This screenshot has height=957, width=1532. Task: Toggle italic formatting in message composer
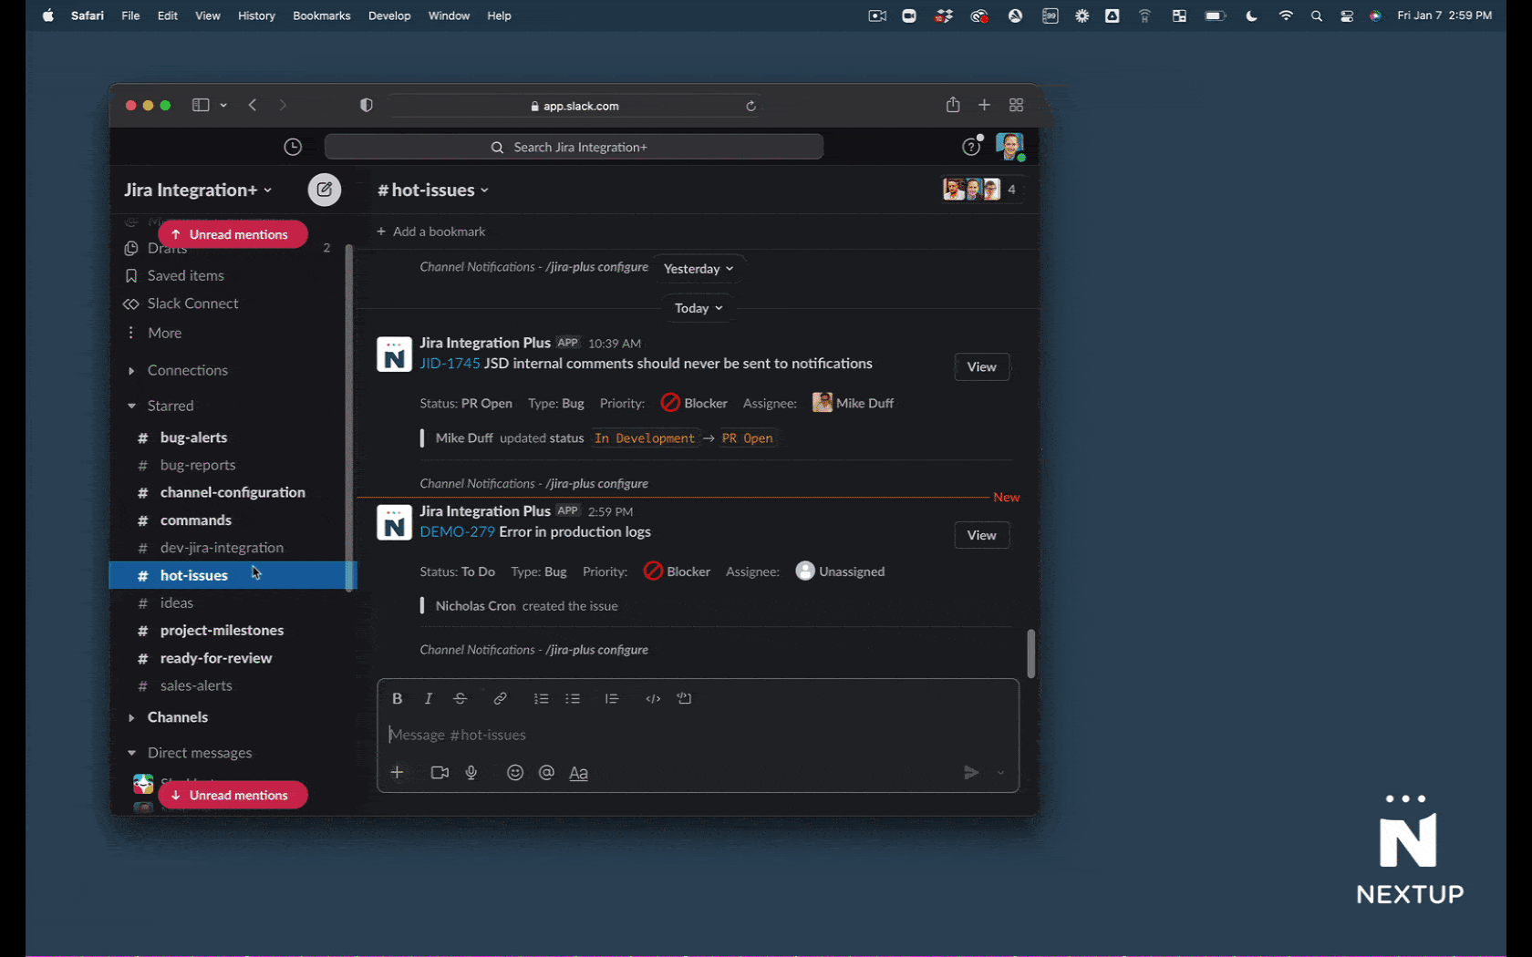tap(428, 698)
